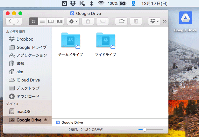The height and width of the screenshot is (137, 199).
Task: Open Dropbox menu bar icon
Action: 73,3
